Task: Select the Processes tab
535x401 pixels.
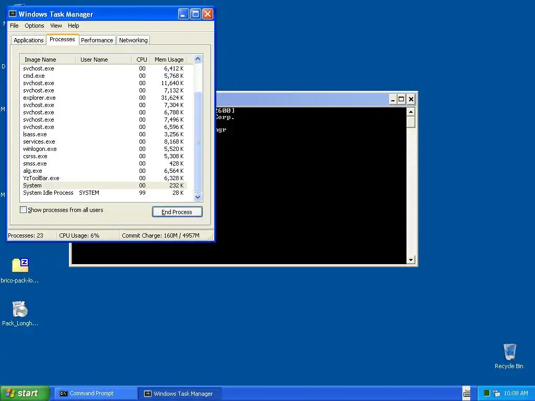Action: (62, 40)
